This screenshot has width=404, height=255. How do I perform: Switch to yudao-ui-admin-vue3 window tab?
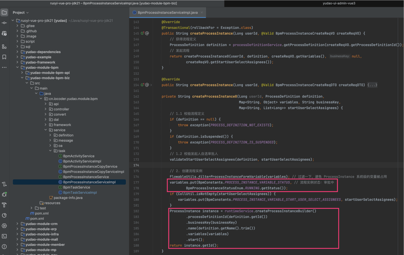coord(339,3)
